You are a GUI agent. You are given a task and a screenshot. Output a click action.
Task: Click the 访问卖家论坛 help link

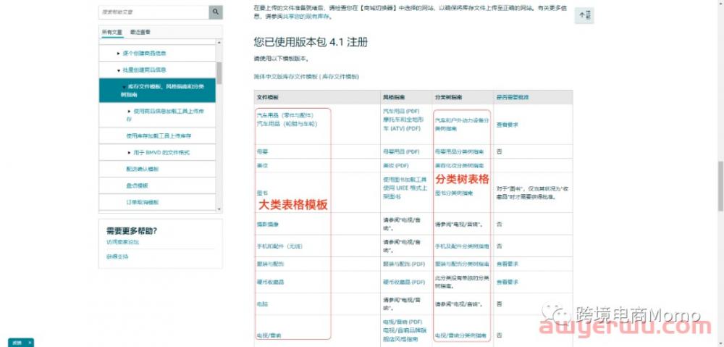[x=122, y=242]
